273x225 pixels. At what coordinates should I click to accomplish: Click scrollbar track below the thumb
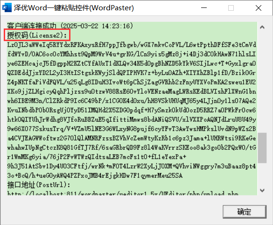click(x=262, y=175)
